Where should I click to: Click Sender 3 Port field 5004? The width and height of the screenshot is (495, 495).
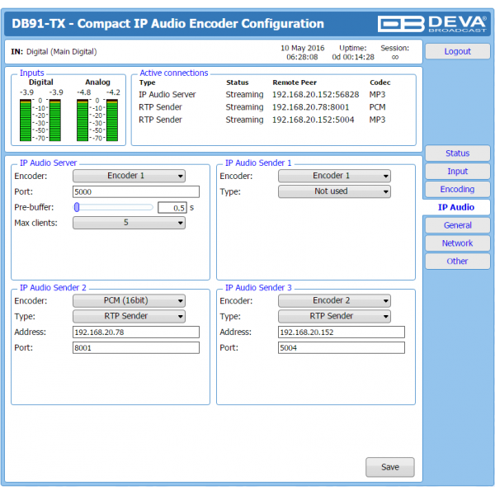pos(342,348)
